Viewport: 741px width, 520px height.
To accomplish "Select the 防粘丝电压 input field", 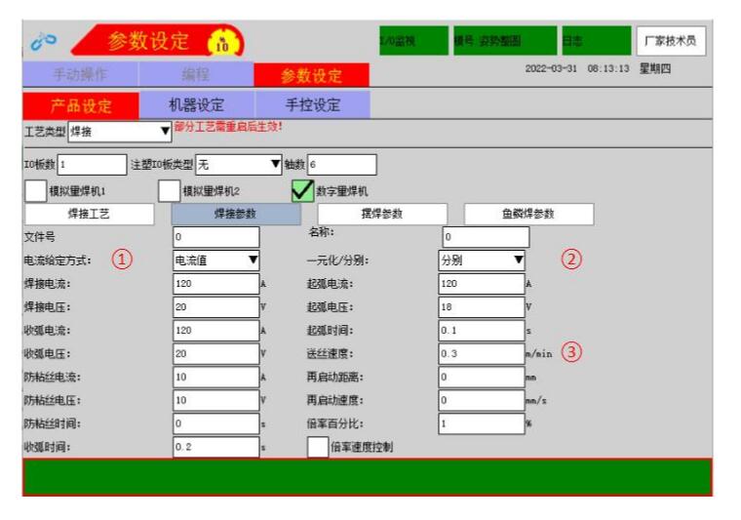I will (x=216, y=400).
